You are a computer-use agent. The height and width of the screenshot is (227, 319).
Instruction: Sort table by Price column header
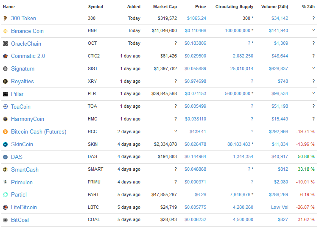pyautogui.click(x=200, y=7)
